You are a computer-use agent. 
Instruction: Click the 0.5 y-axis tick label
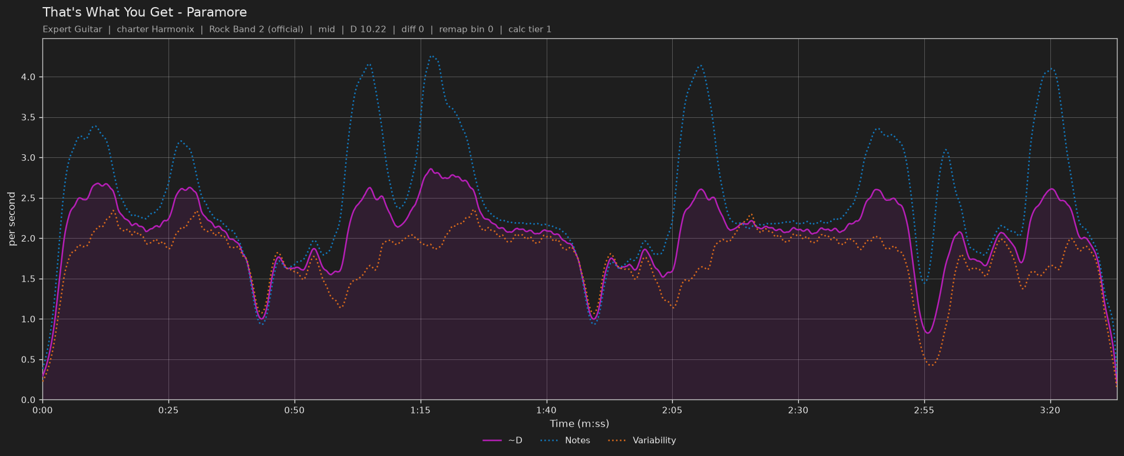(28, 360)
